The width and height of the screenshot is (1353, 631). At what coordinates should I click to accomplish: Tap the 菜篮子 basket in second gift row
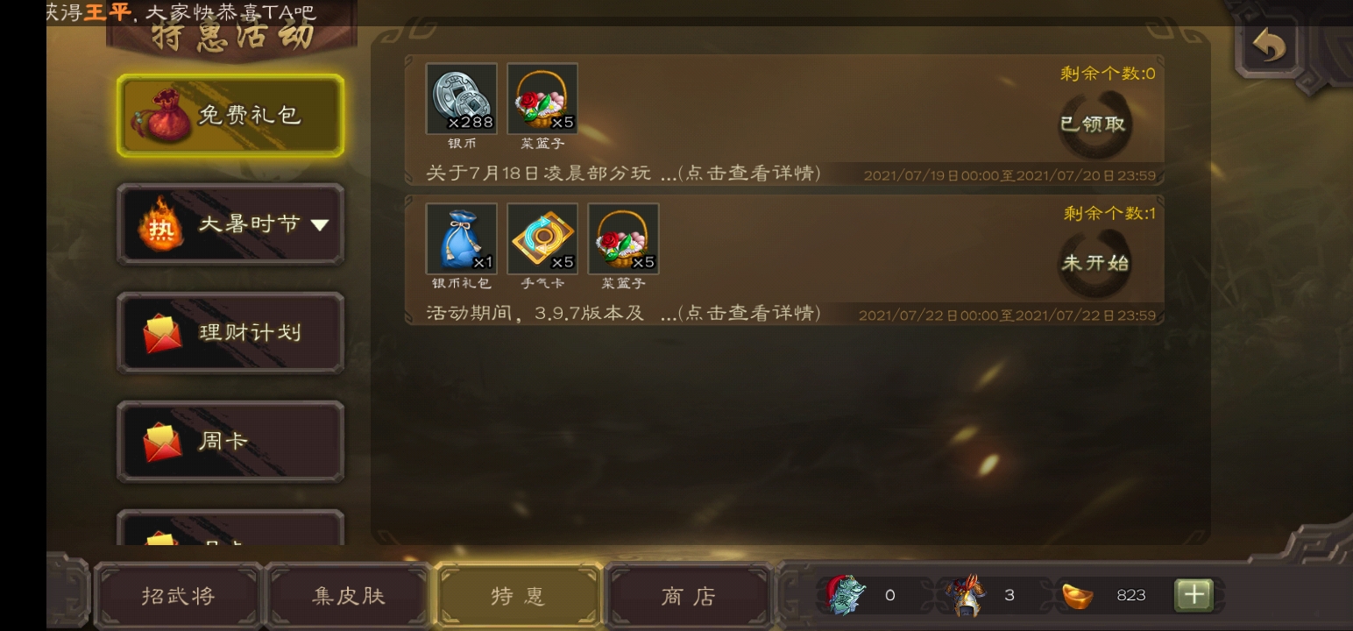click(623, 238)
